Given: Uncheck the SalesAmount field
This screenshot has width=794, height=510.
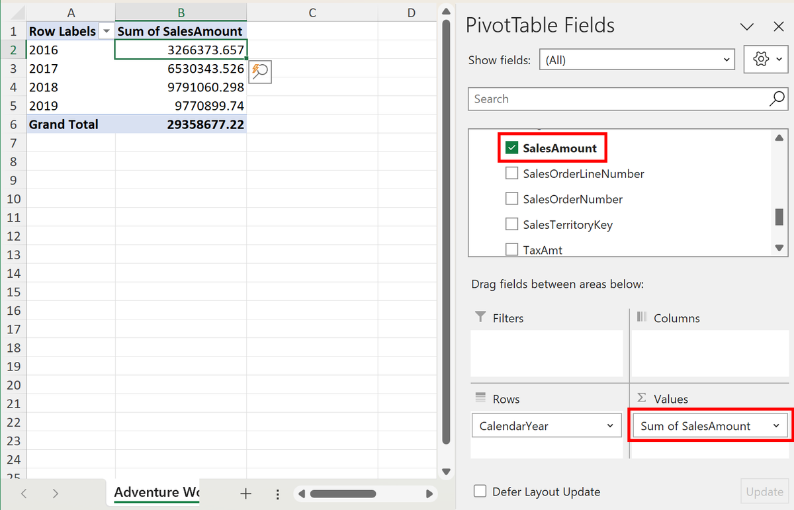Looking at the screenshot, I should 511,148.
